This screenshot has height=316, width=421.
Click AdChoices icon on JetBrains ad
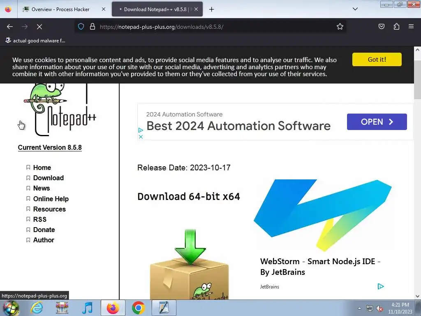click(381, 286)
